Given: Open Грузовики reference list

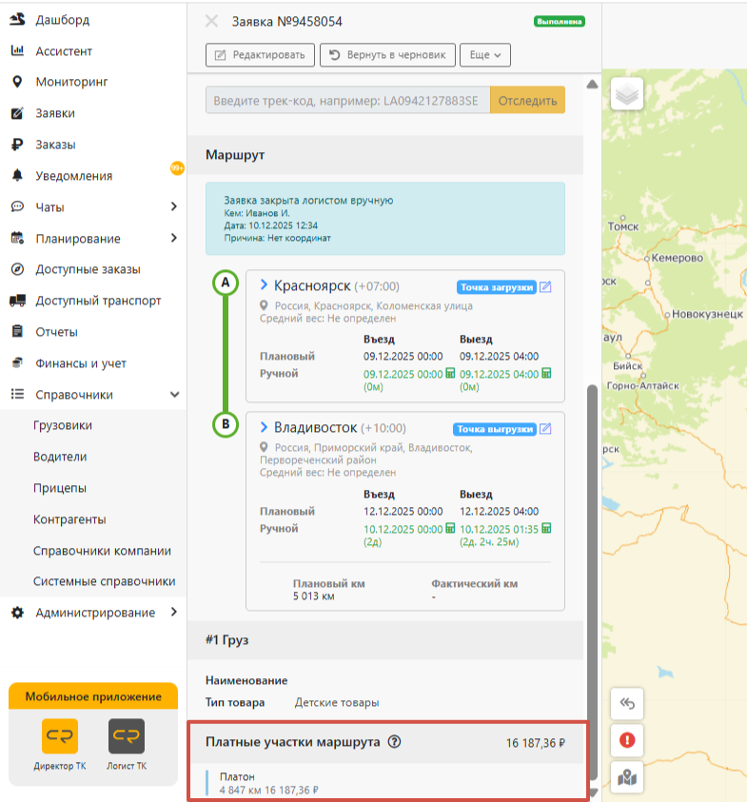Looking at the screenshot, I should (63, 425).
